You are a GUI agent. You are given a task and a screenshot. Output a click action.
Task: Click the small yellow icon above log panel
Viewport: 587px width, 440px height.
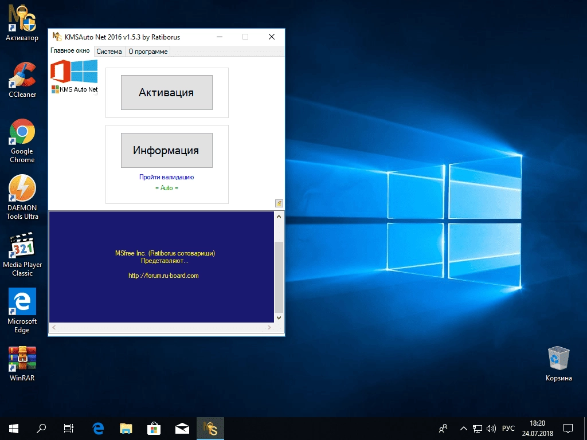pos(279,203)
